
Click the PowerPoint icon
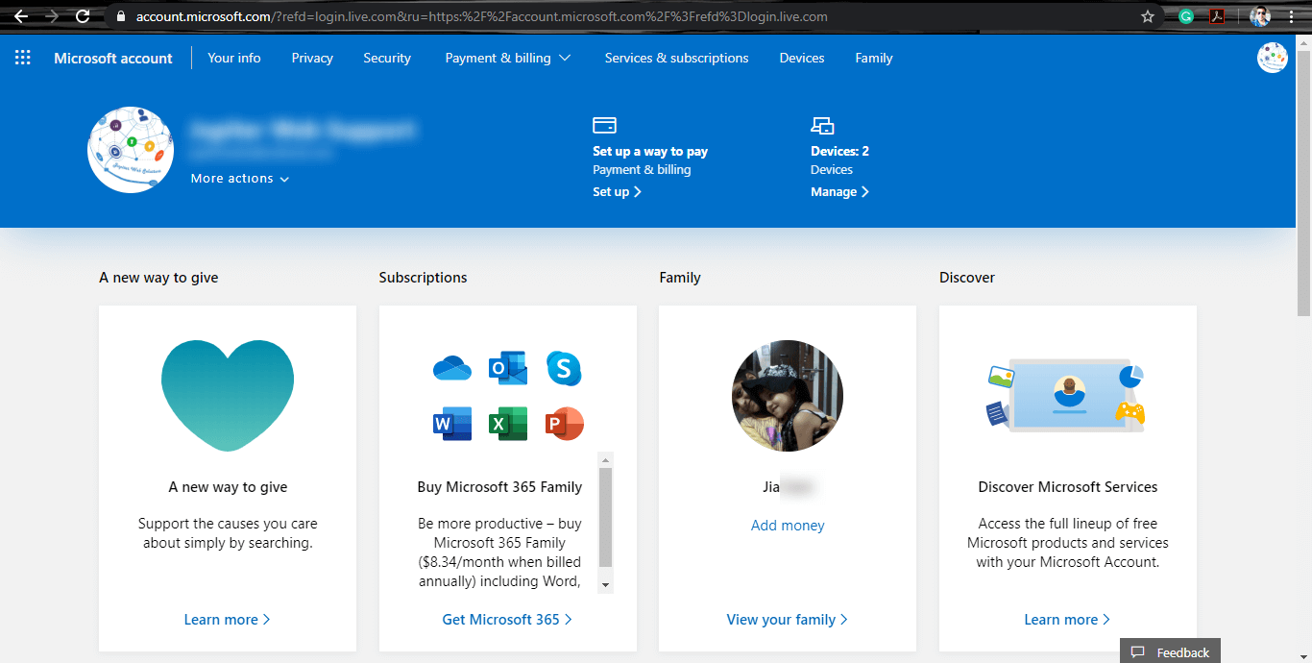564,423
